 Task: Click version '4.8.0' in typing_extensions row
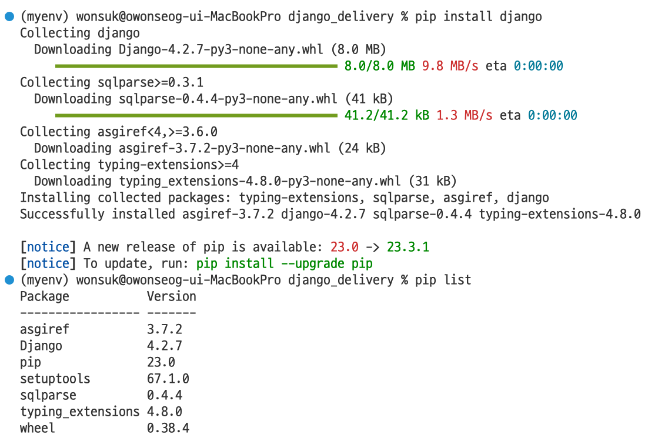(x=165, y=412)
